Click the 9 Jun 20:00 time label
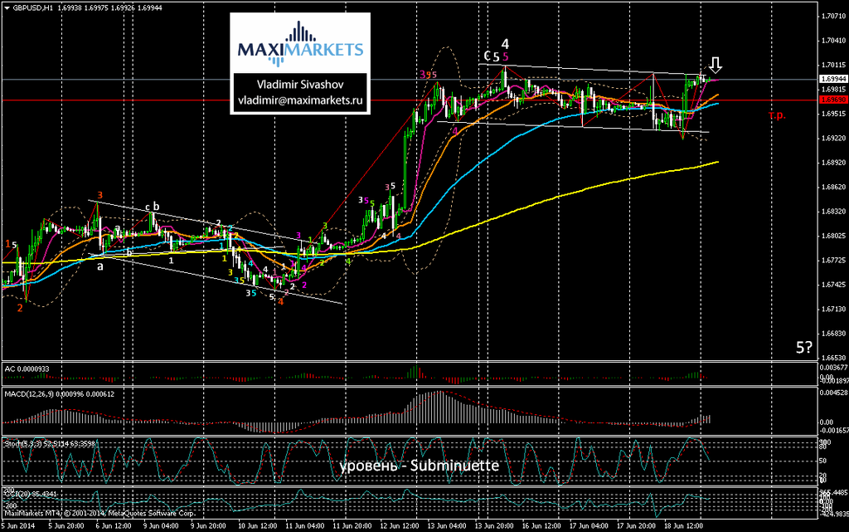This screenshot has height=532, width=849. point(208,525)
